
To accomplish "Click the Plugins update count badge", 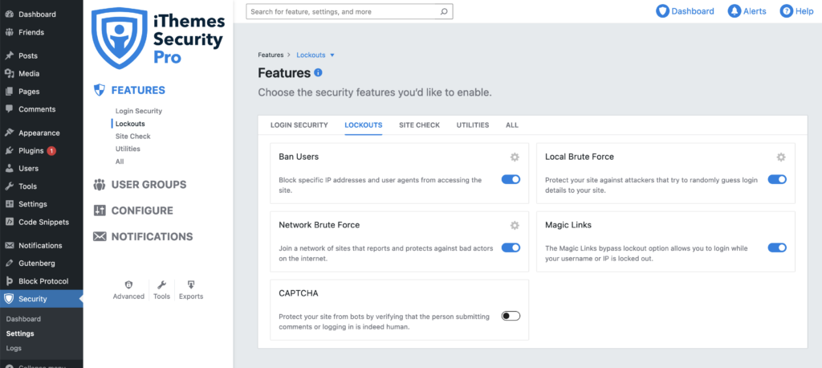I will pos(51,151).
